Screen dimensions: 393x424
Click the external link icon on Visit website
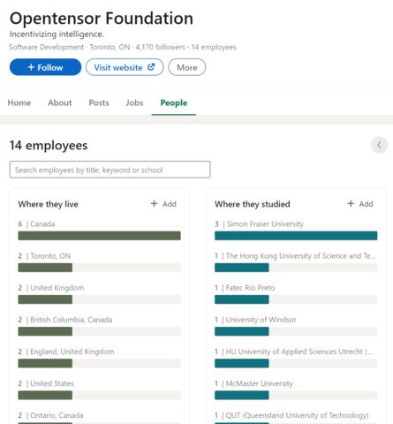point(151,67)
